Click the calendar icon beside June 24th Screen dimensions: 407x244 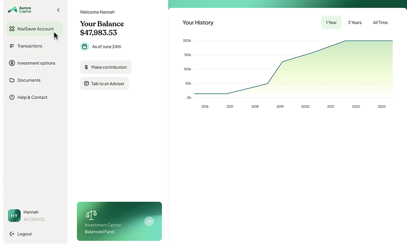84,46
